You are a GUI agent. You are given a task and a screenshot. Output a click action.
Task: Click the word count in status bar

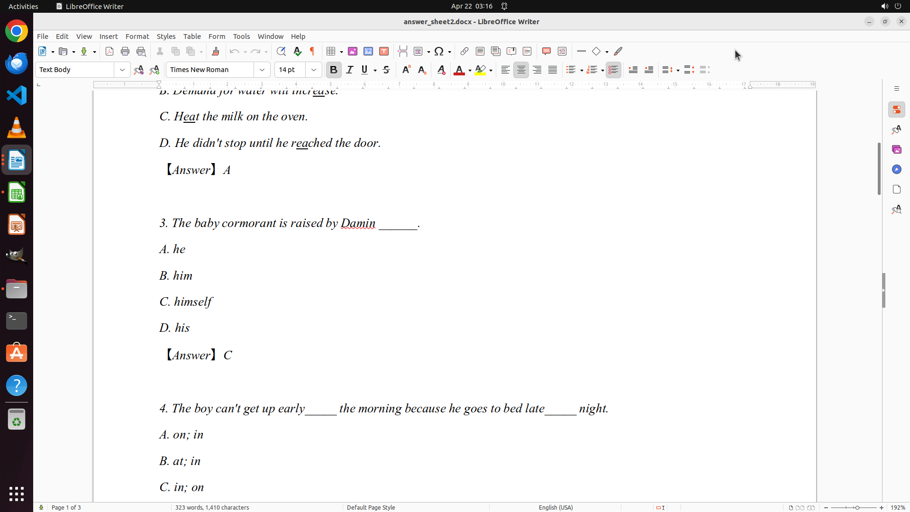click(212, 507)
